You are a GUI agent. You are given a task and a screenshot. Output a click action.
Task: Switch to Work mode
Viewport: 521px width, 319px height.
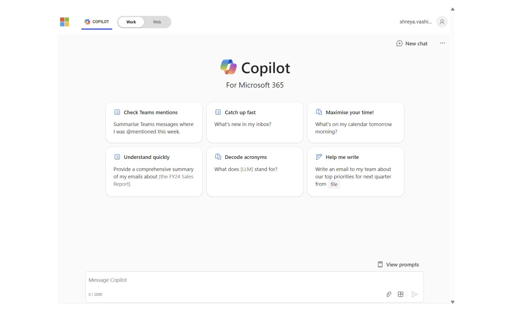tap(131, 22)
